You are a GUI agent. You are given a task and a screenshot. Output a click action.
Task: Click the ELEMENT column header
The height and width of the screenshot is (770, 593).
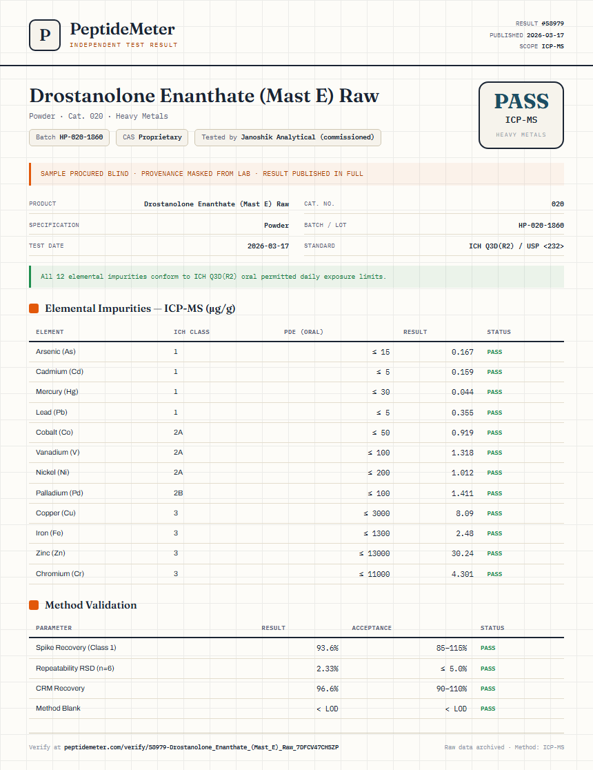(50, 332)
